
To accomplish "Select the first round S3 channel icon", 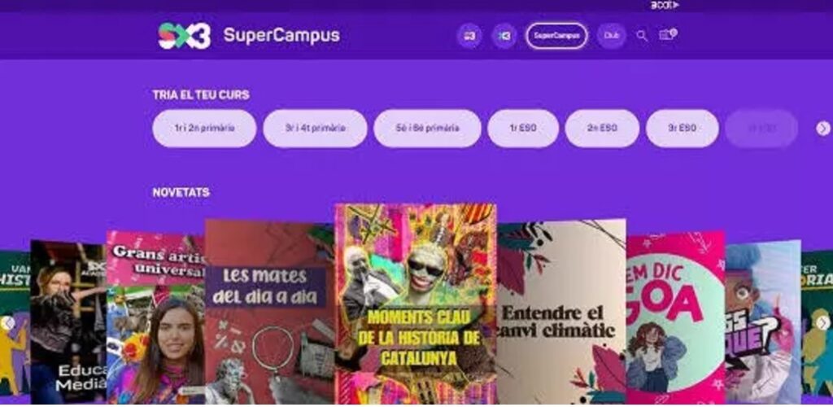I will [469, 36].
